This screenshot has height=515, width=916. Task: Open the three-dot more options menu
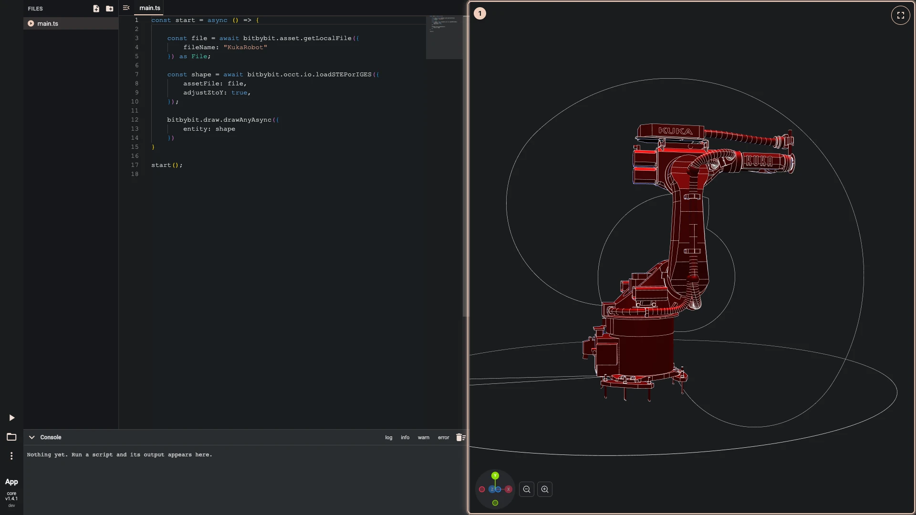[11, 456]
